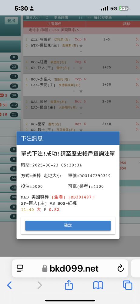Image resolution: width=140 pixels, height=304 pixels.
Task: Tap bet timestamp 2025-06-23 05:30:34
Action: tap(57, 165)
